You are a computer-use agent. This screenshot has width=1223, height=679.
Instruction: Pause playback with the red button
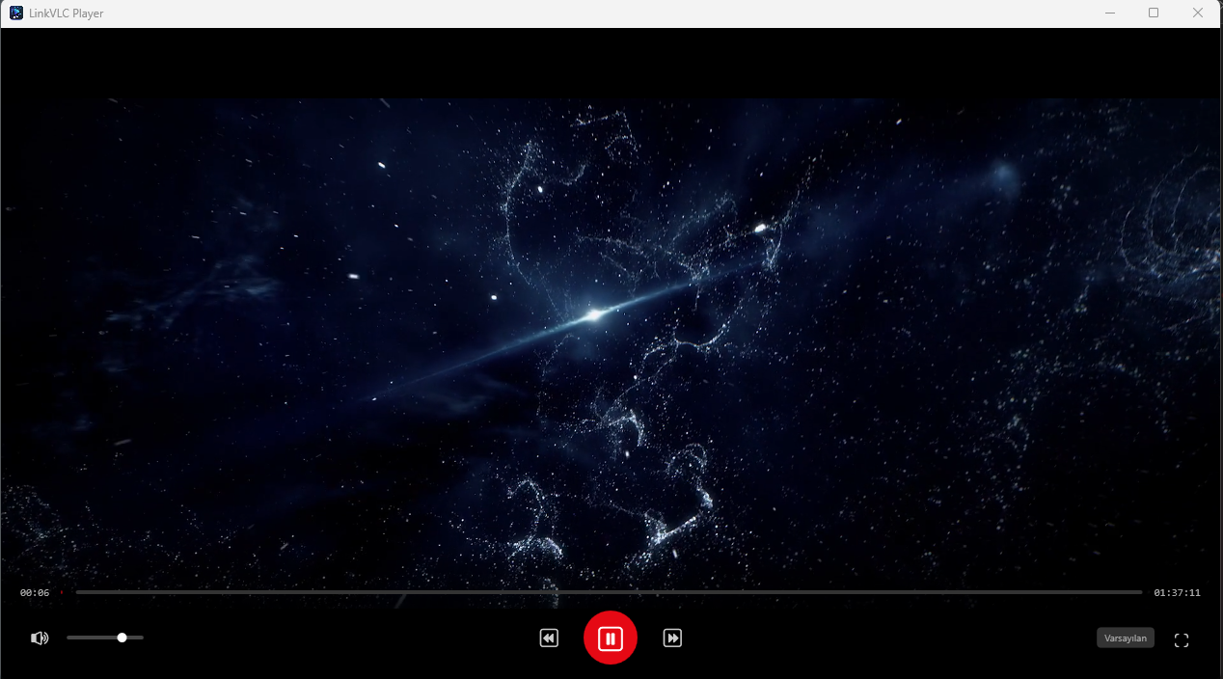610,638
